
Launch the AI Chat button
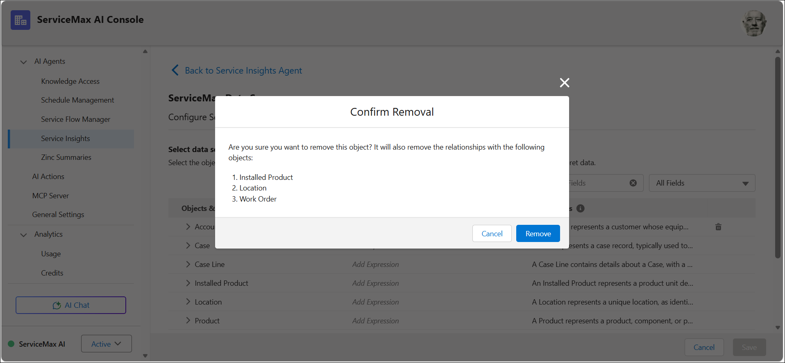[x=71, y=305]
